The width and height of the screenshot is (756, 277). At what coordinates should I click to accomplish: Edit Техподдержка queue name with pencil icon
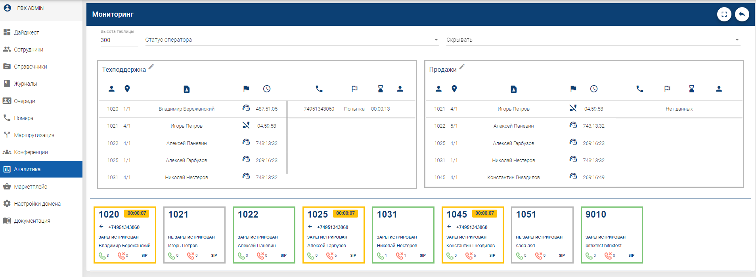[151, 67]
